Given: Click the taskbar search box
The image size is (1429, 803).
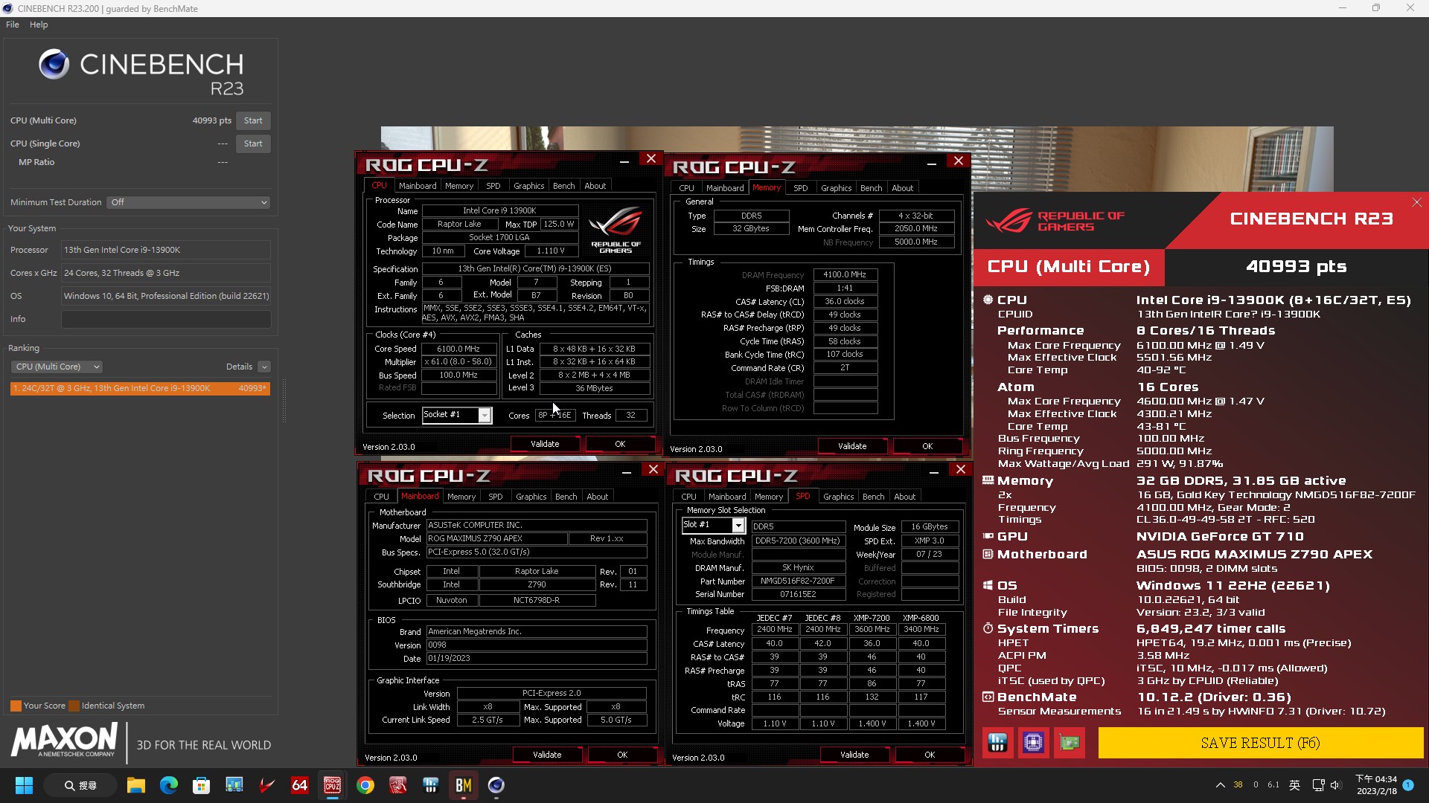Looking at the screenshot, I should tap(80, 785).
